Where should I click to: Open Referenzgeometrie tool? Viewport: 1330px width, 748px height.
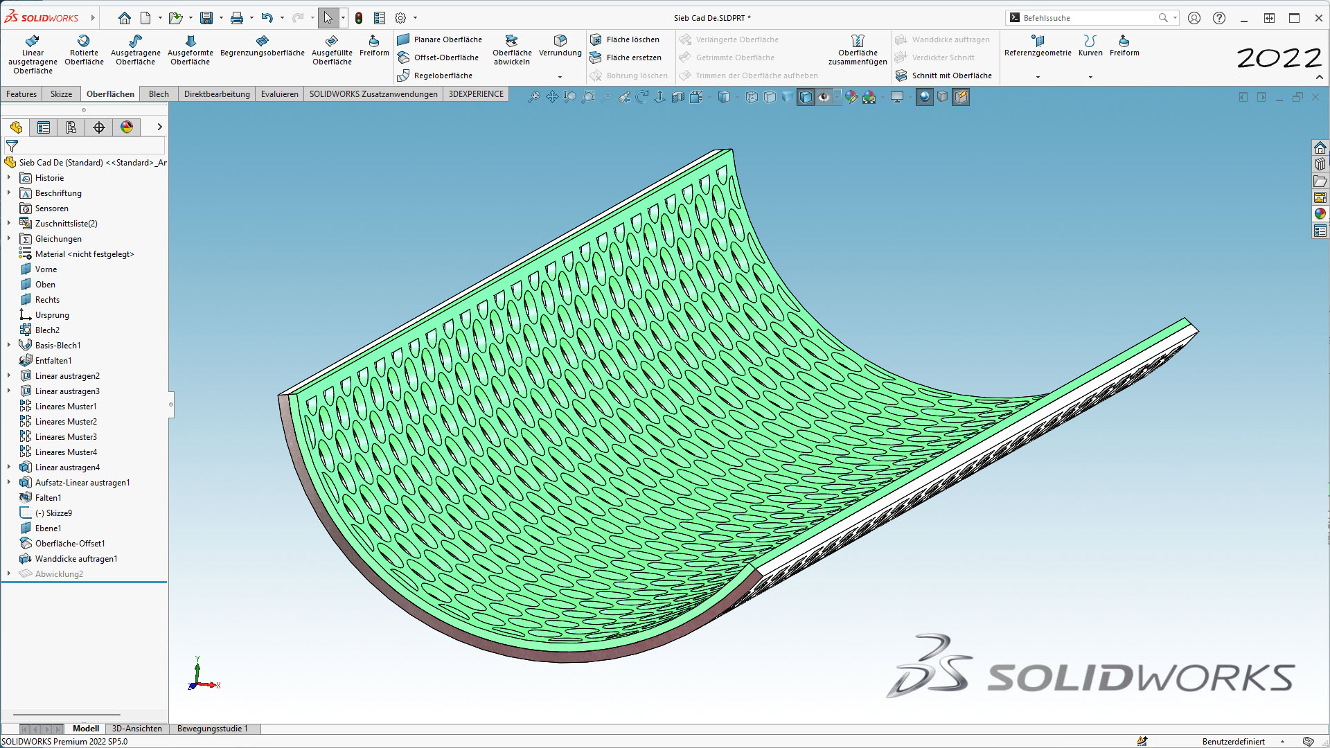pyautogui.click(x=1038, y=46)
